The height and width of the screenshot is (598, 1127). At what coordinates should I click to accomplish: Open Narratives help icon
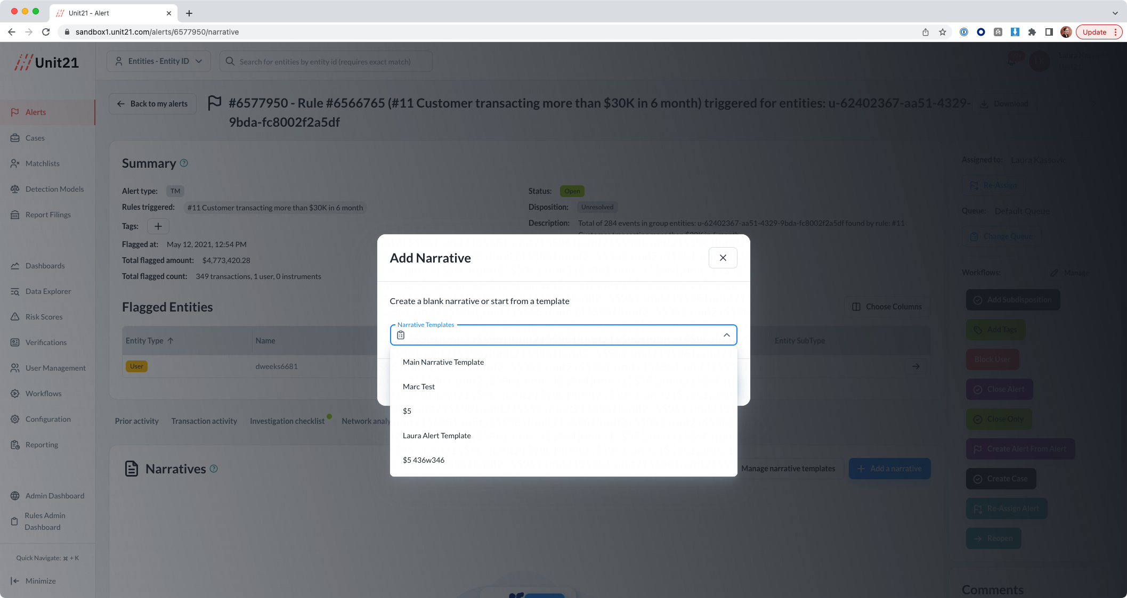pos(214,469)
